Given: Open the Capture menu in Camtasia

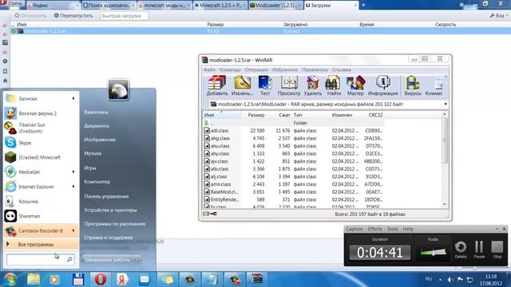Looking at the screenshot, I should 355,229.
